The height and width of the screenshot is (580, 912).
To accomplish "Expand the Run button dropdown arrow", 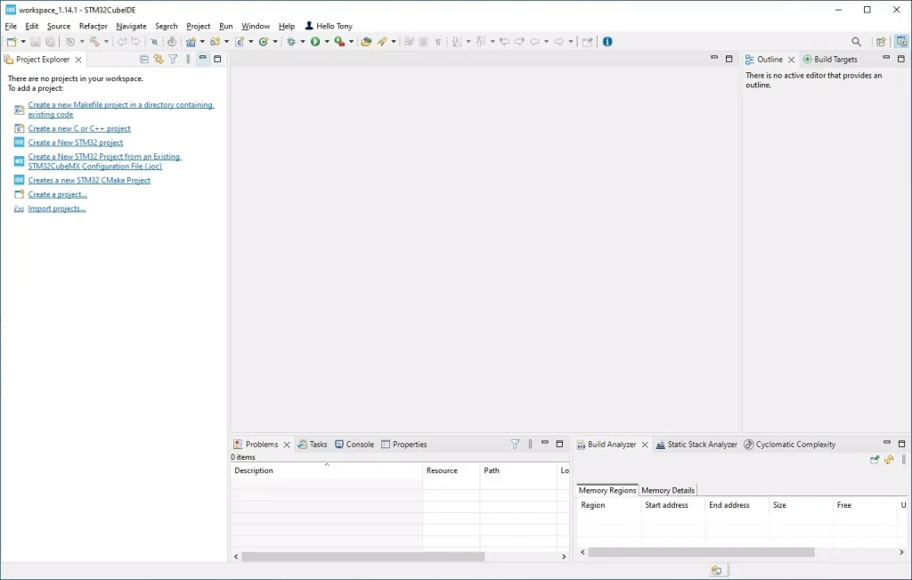I will point(327,42).
